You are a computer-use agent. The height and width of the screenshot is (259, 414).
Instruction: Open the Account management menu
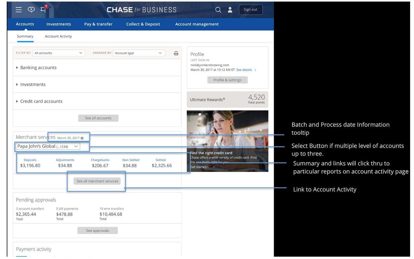tap(197, 24)
